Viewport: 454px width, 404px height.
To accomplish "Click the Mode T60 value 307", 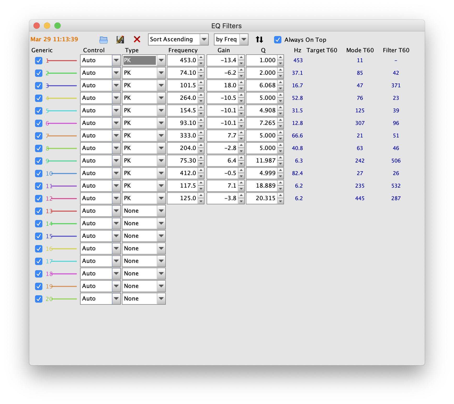I will (360, 123).
